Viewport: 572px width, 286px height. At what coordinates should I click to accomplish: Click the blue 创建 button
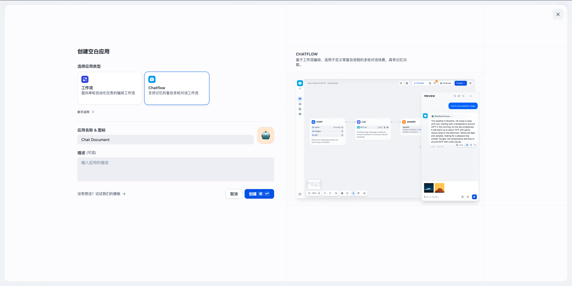point(259,194)
